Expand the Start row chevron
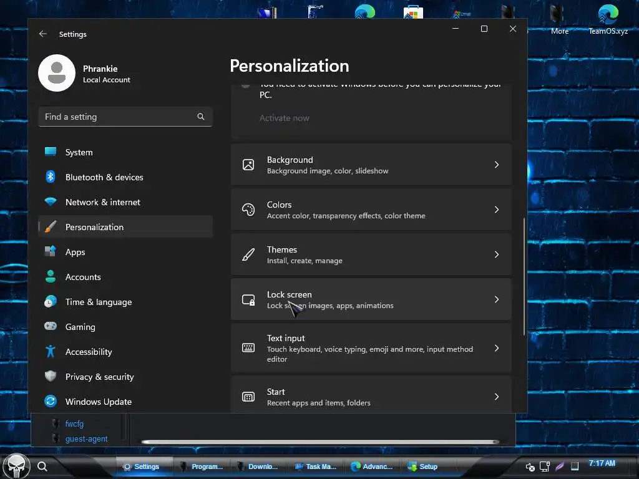This screenshot has height=479, width=639. 496,397
